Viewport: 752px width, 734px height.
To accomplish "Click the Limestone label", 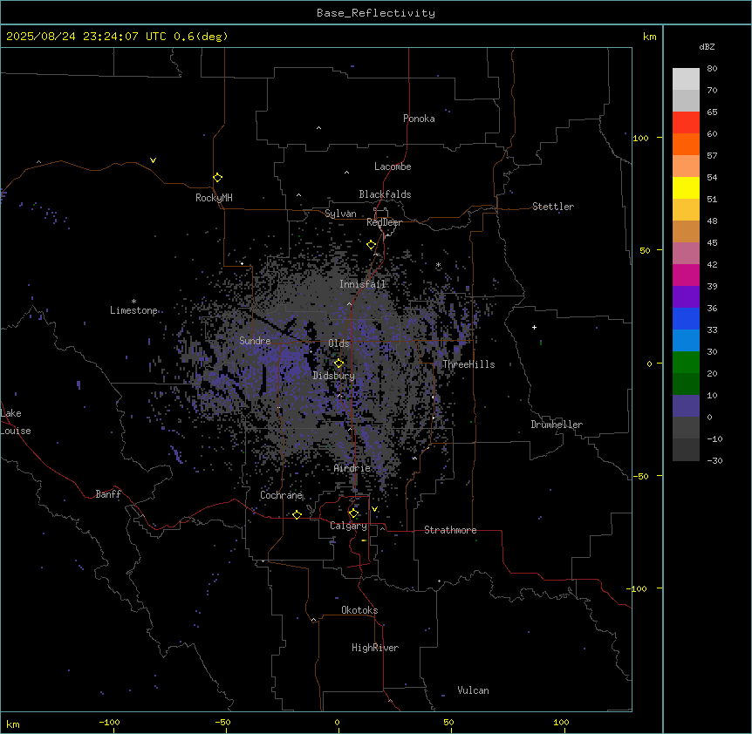I will (x=133, y=310).
